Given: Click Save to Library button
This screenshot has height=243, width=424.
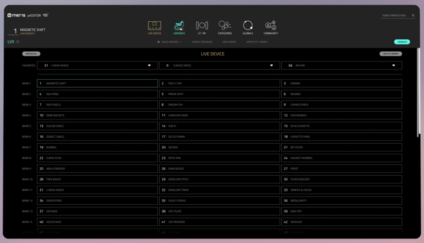Looking at the screenshot, I should [x=390, y=54].
